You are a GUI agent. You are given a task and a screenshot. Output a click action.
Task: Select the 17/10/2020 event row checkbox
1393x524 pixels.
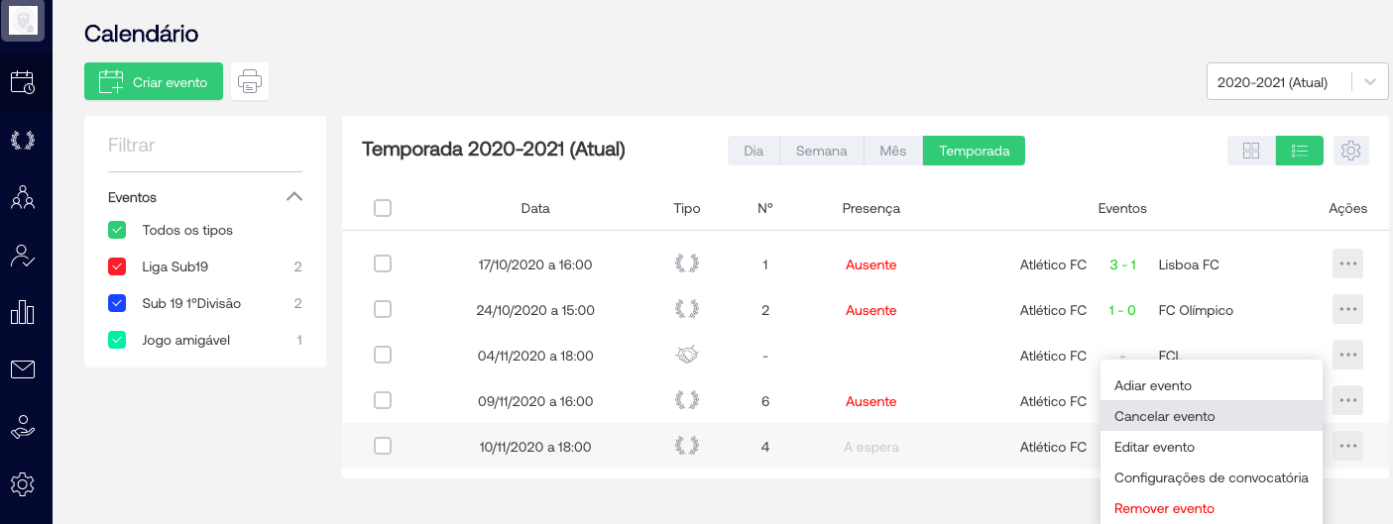(x=383, y=264)
